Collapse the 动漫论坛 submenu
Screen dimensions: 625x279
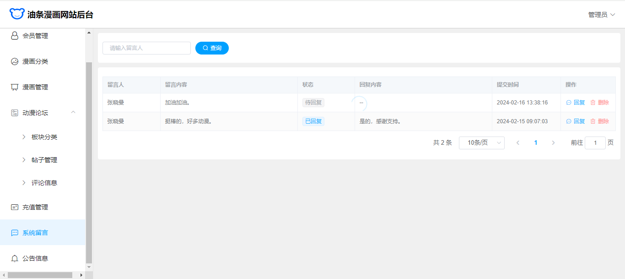point(73,113)
